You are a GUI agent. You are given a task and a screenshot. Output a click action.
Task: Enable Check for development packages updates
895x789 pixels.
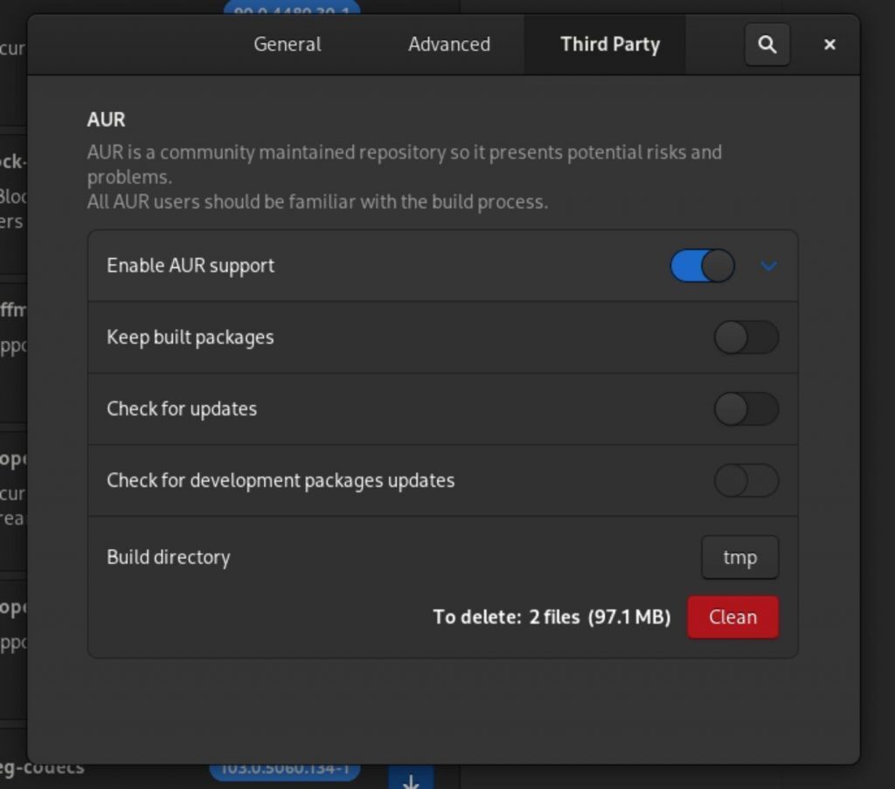click(x=746, y=480)
